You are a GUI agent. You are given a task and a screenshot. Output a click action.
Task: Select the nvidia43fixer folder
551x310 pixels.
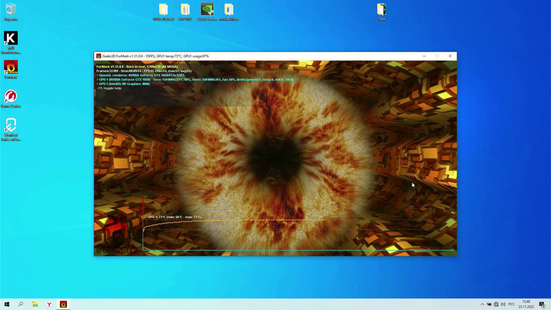[229, 12]
